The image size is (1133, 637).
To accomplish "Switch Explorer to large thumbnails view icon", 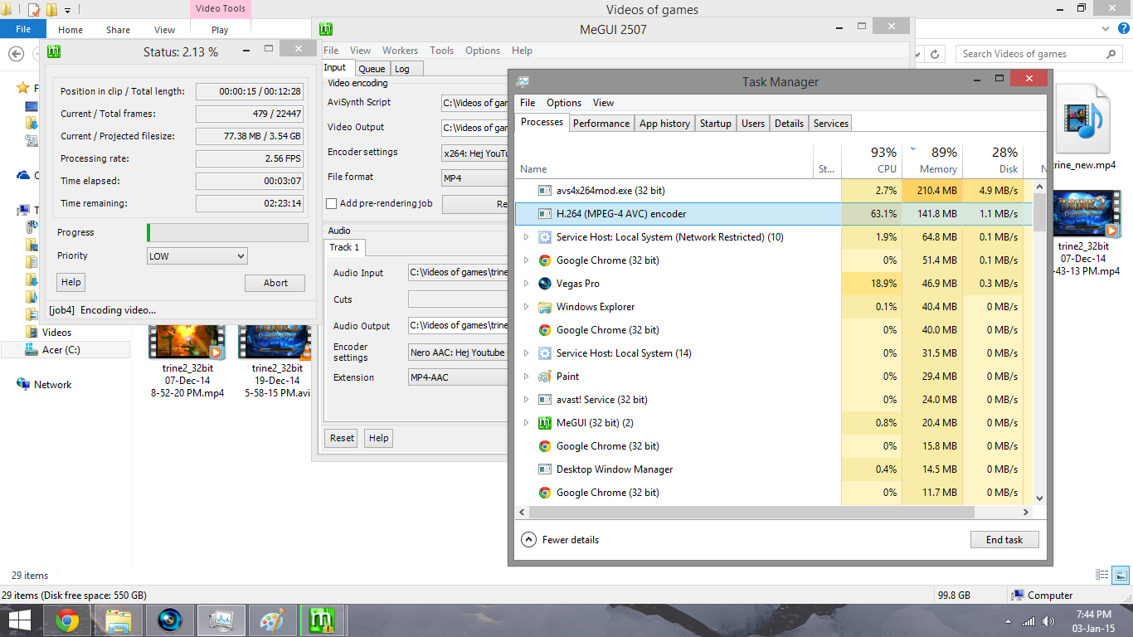I will point(1121,574).
